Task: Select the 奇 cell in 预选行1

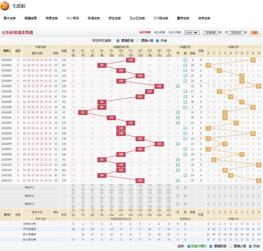Action: 178,187
